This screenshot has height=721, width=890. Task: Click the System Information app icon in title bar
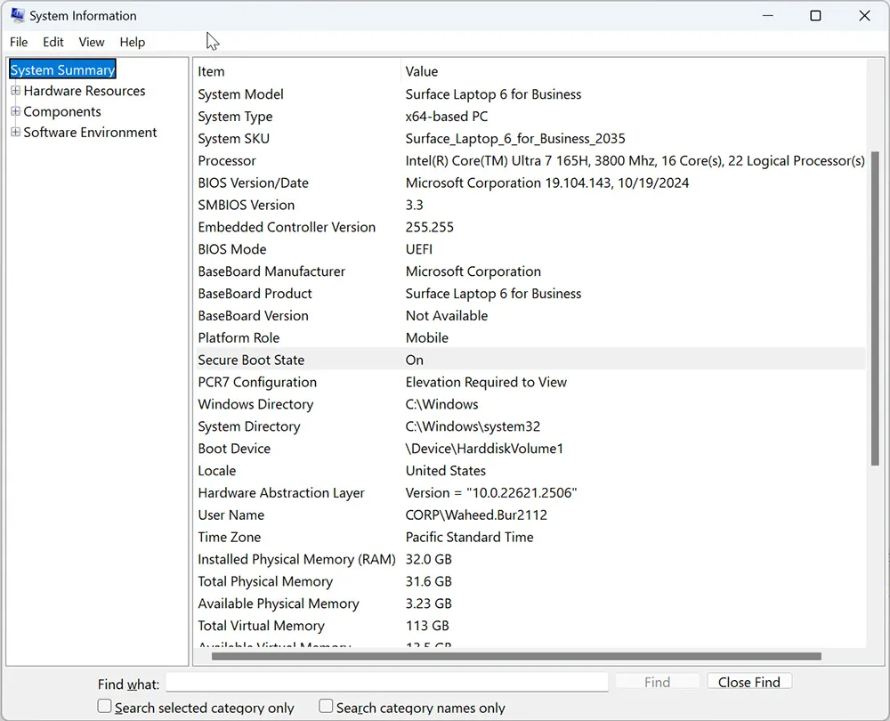tap(16, 15)
